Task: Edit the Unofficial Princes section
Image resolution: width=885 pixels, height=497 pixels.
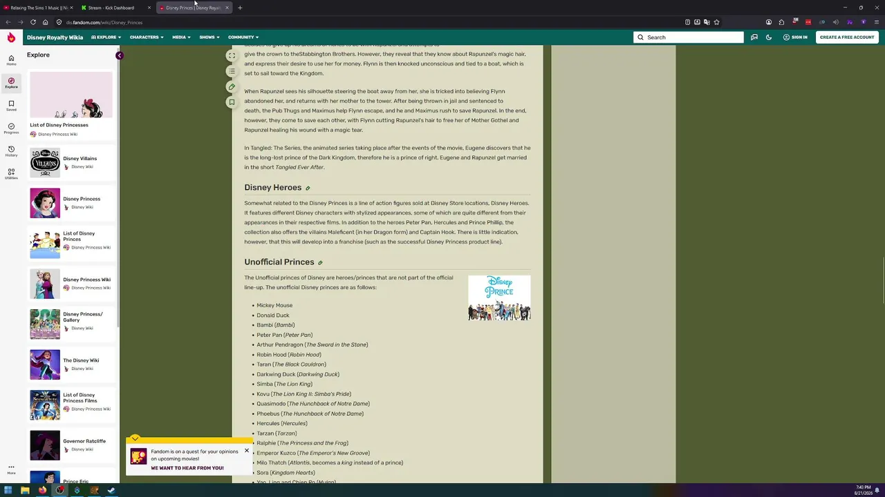Action: (320, 262)
